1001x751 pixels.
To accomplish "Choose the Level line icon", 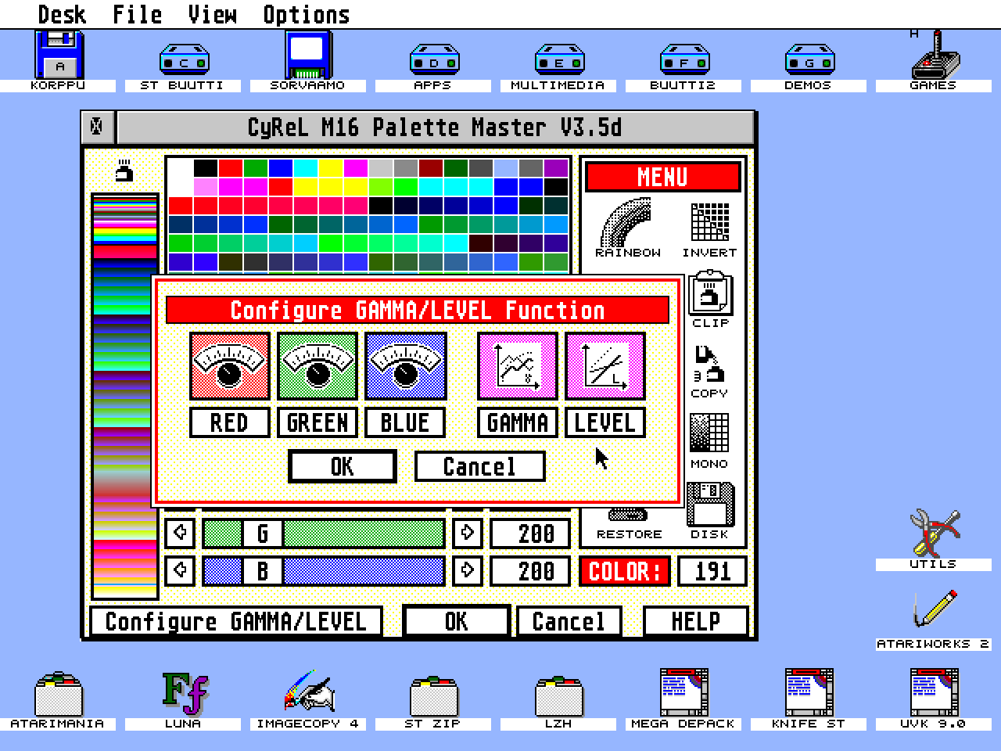I will 605,365.
